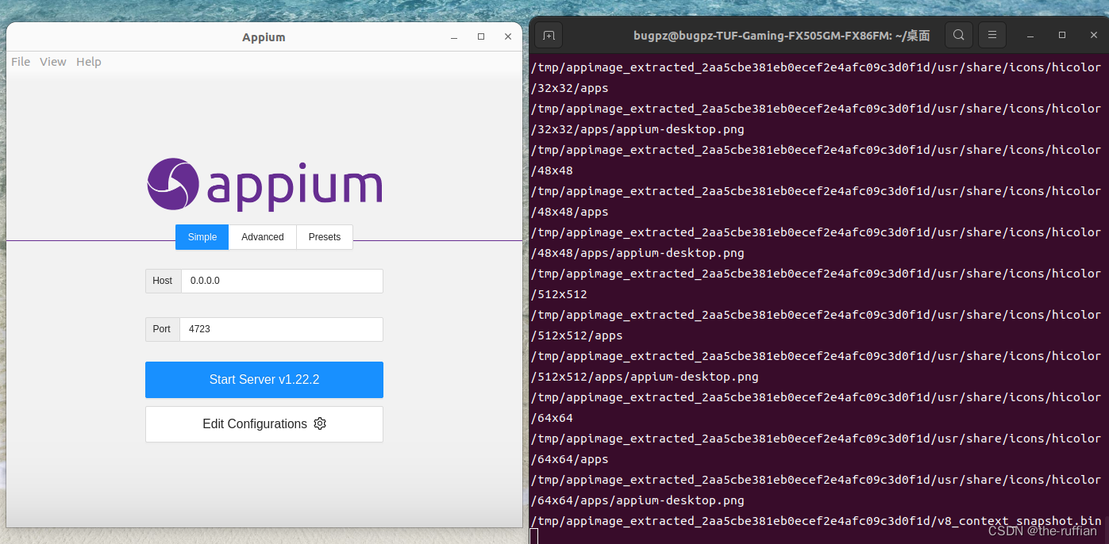This screenshot has height=544, width=1109.
Task: Close the Appium window
Action: pyautogui.click(x=508, y=37)
